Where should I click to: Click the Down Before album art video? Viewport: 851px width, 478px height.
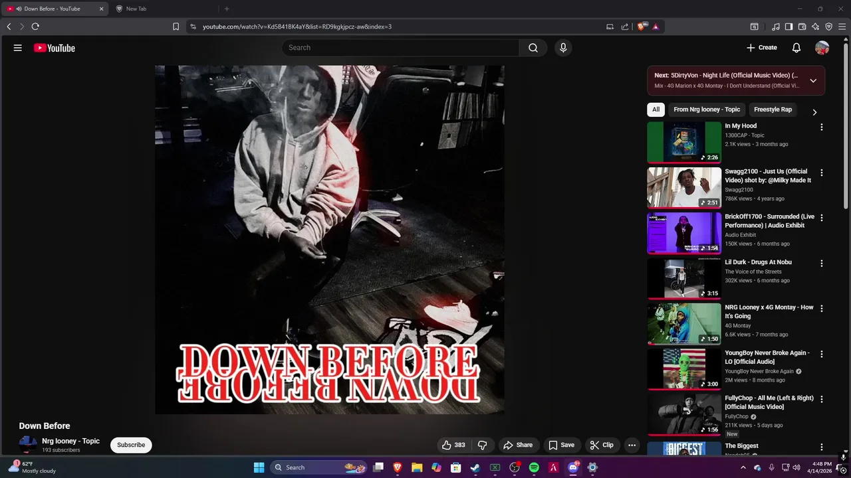point(330,240)
